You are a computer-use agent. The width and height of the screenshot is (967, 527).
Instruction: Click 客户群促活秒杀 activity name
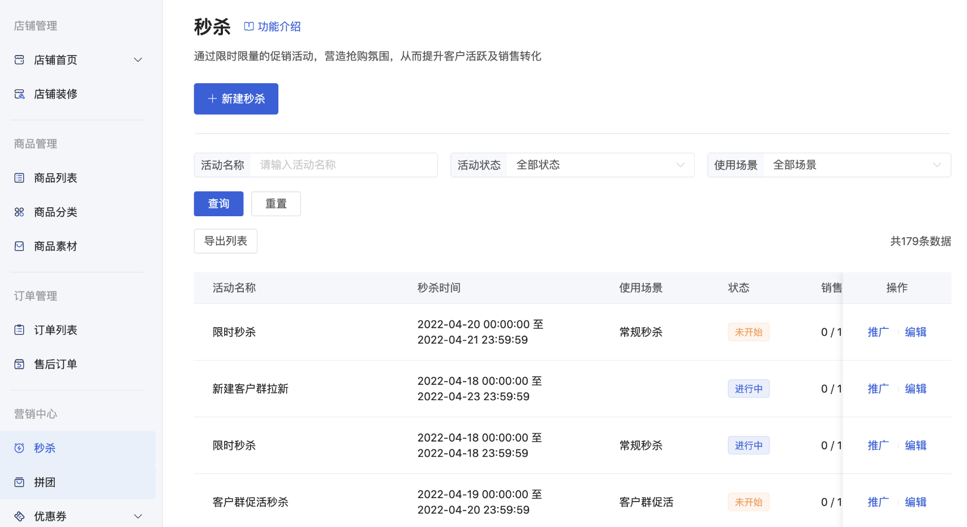[x=251, y=502]
